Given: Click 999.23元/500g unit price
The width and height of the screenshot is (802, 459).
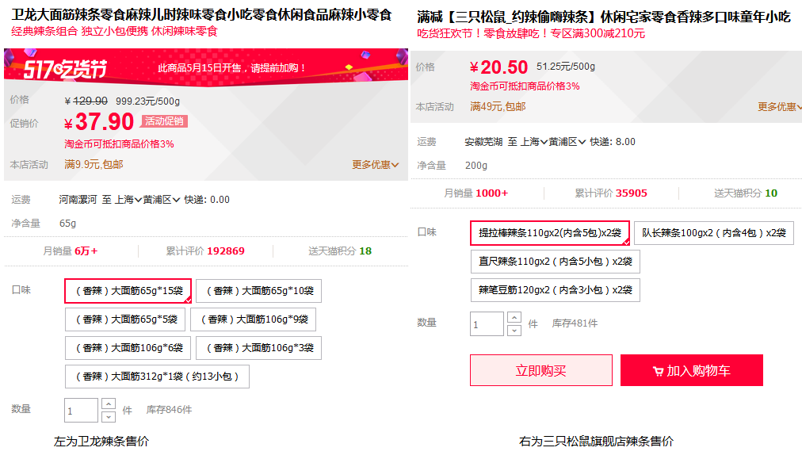Looking at the screenshot, I should click(148, 101).
